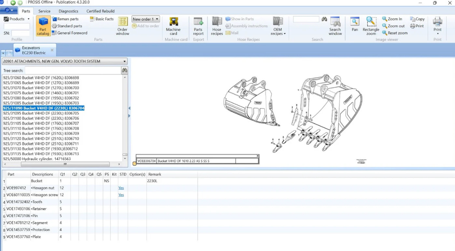The width and height of the screenshot is (455, 251).
Task: Click the Remark column header
Action: tap(155, 175)
